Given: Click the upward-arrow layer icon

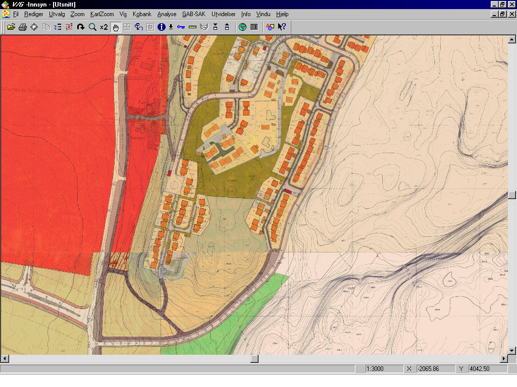Looking at the screenshot, I should click(x=227, y=27).
